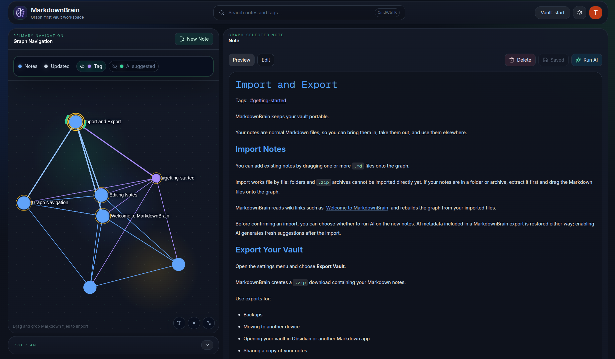Image resolution: width=615 pixels, height=359 pixels.
Task: Click the search magnifier icon
Action: click(222, 13)
